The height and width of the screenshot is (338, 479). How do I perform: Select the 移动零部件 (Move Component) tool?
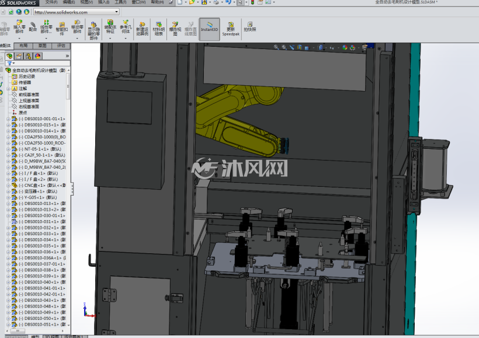click(x=77, y=27)
